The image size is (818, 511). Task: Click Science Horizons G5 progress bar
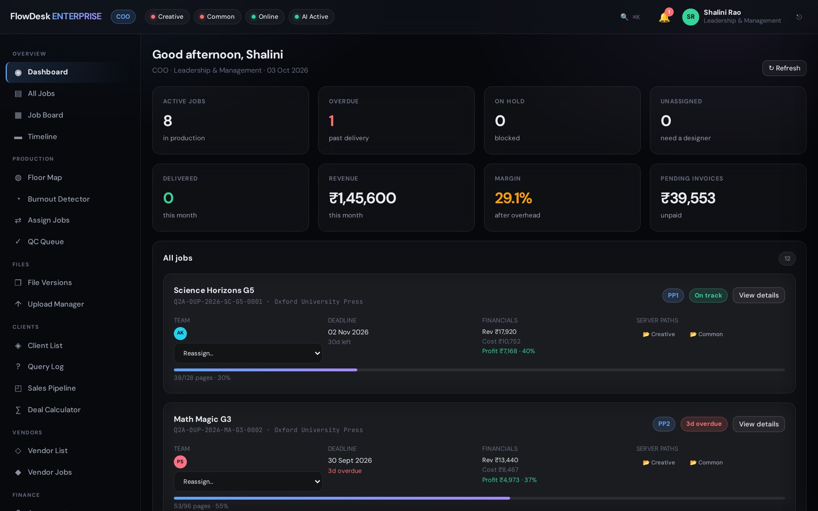[479, 370]
